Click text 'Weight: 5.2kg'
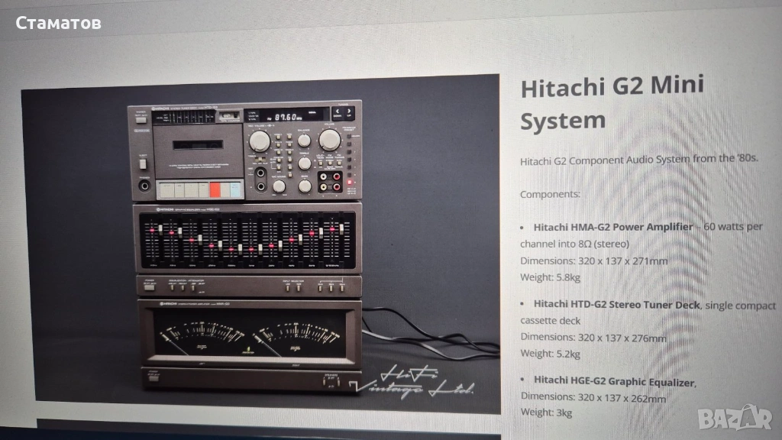The image size is (782, 440). pos(551,354)
